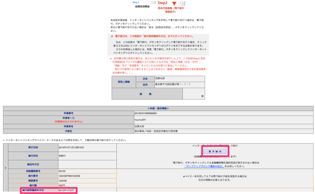This screenshot has height=194, width=315.
Task: Select the applicant ID houmu001
Action: coord(140,120)
